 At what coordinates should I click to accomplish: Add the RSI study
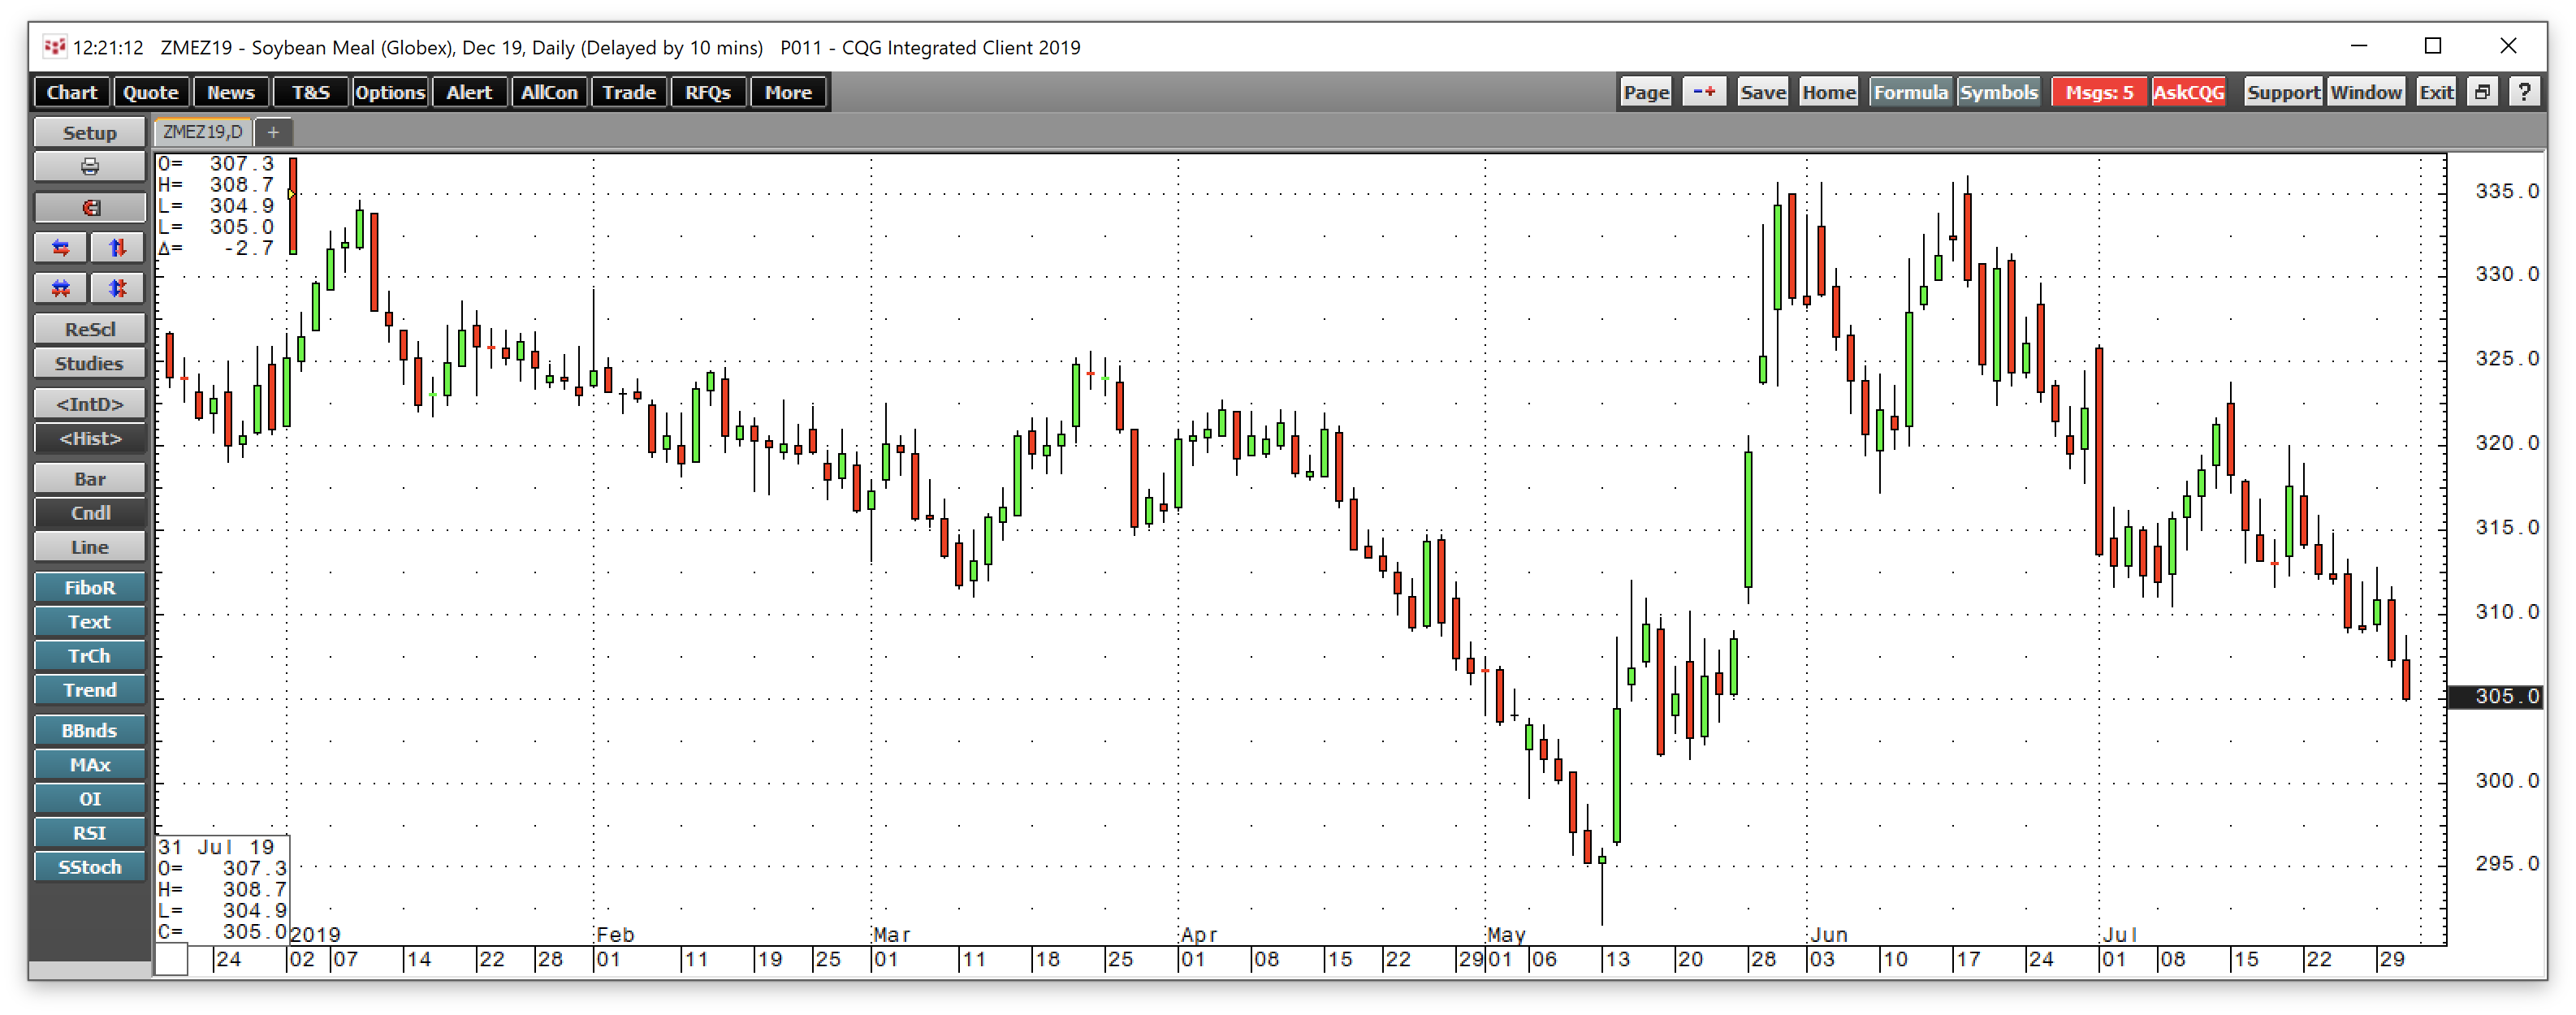pyautogui.click(x=90, y=833)
